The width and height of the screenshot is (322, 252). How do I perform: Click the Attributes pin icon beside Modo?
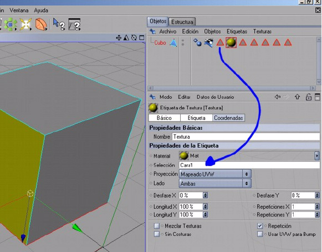click(x=152, y=97)
